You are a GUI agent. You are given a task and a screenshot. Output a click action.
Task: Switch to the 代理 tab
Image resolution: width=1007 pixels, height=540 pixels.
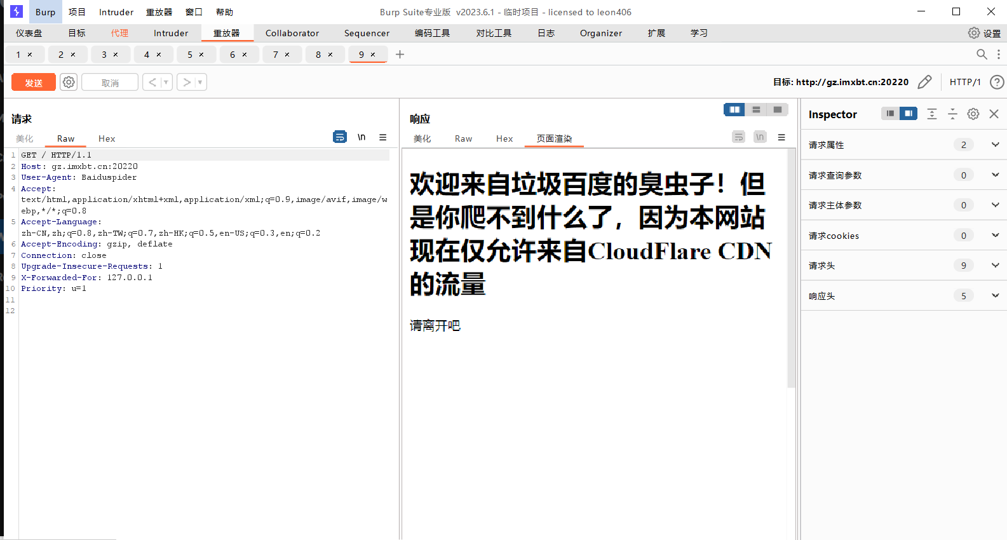coord(119,33)
